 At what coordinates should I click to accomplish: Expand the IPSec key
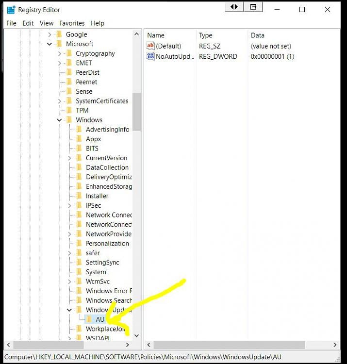click(x=69, y=206)
